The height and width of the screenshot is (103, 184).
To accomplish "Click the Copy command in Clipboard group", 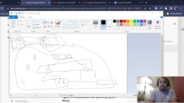I will tap(20, 24).
